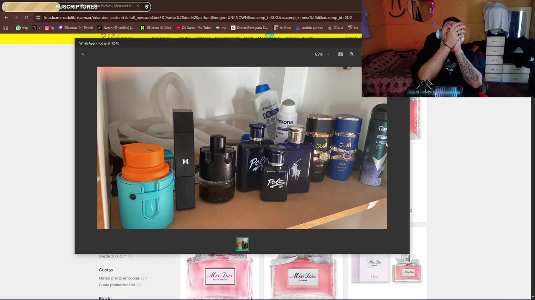
Task: Close the MercadoLibre browser tab
Action: tap(138, 6)
